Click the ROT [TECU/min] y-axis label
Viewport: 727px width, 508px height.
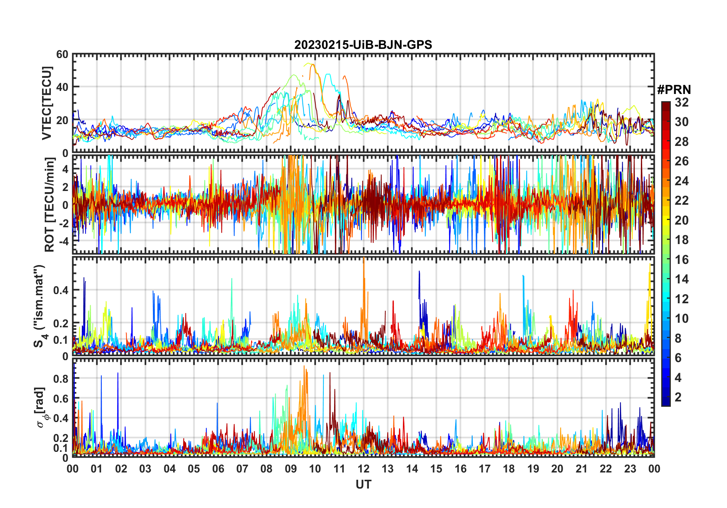coord(50,204)
